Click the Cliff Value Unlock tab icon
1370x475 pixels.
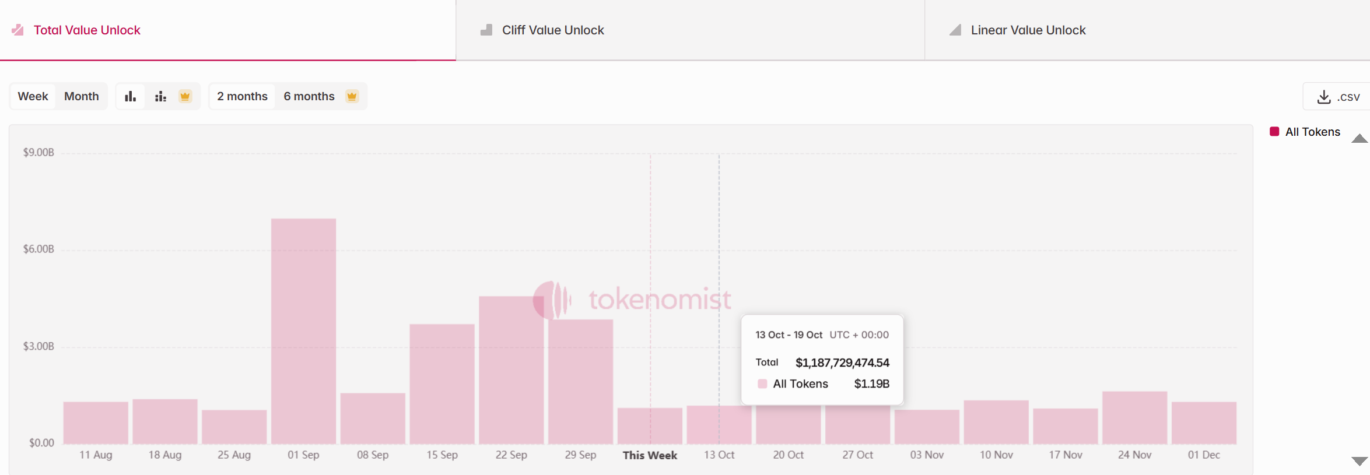[486, 30]
